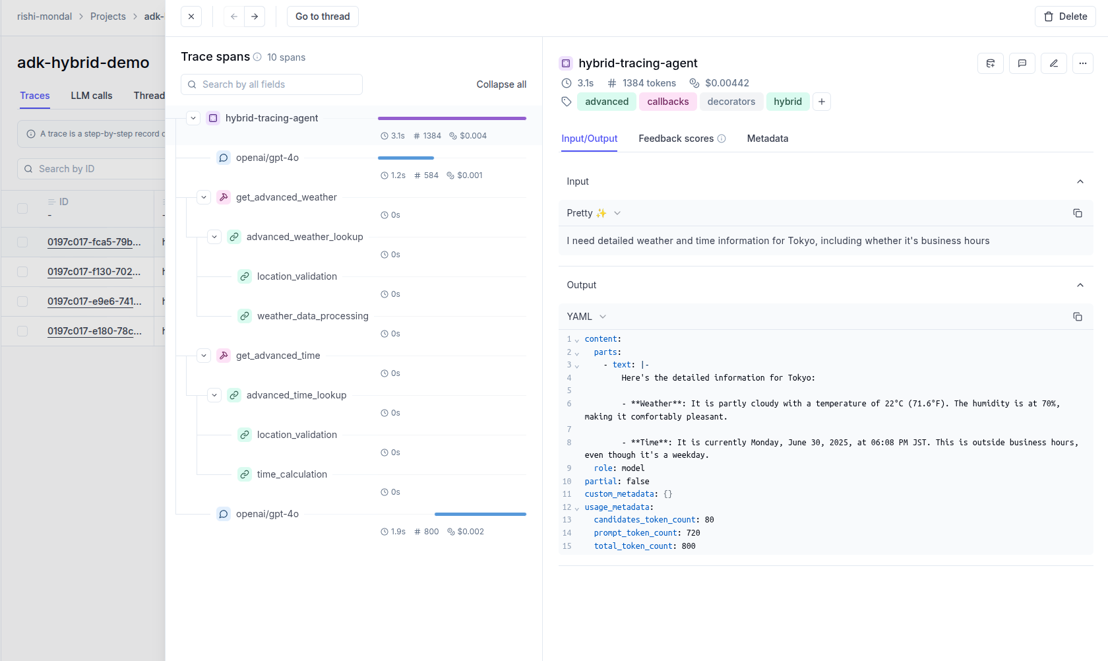Screen dimensions: 1108x661
Task: Open the more actions ellipsis menu
Action: point(1082,63)
